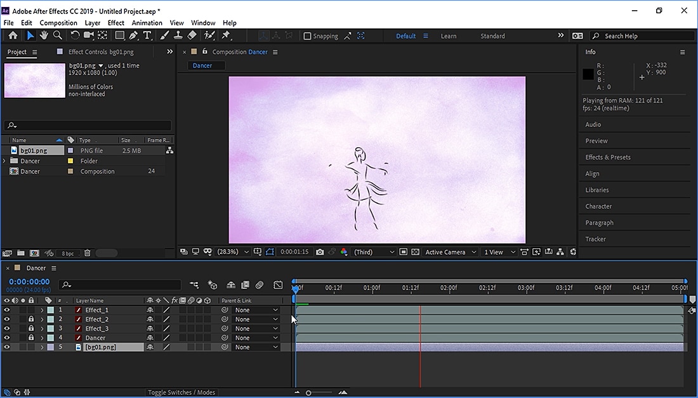Click Toggle Switches / Modes
The height and width of the screenshot is (398, 698).
(182, 392)
